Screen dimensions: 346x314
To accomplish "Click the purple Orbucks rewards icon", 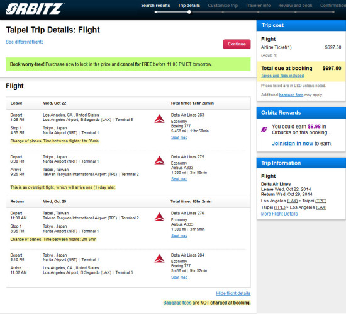I will tap(264, 129).
